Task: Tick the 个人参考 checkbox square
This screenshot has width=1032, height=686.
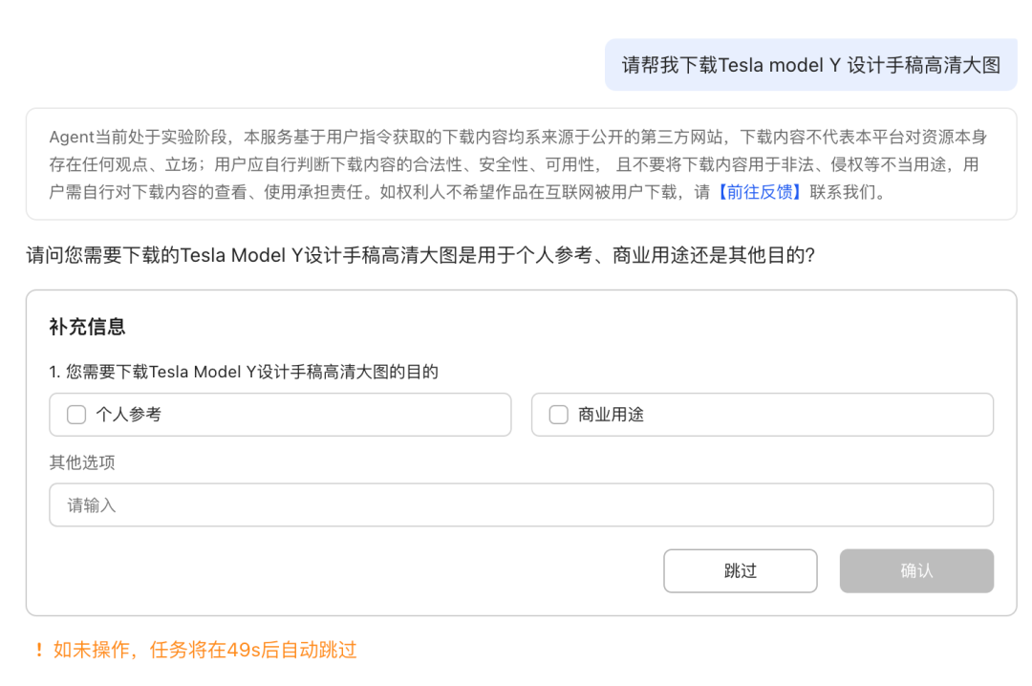Action: [x=76, y=415]
